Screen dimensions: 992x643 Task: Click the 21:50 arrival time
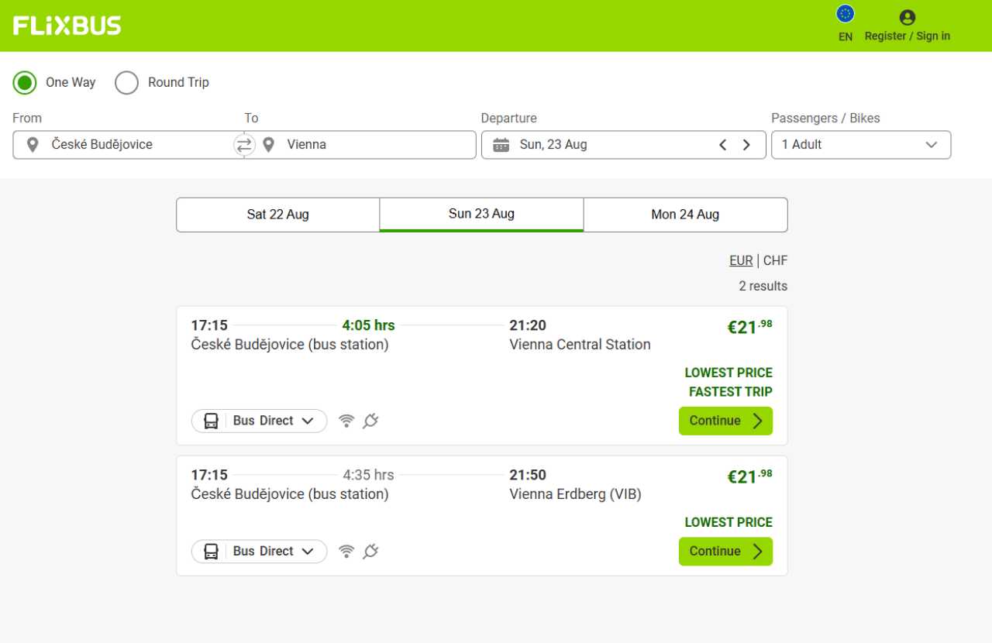(x=528, y=475)
